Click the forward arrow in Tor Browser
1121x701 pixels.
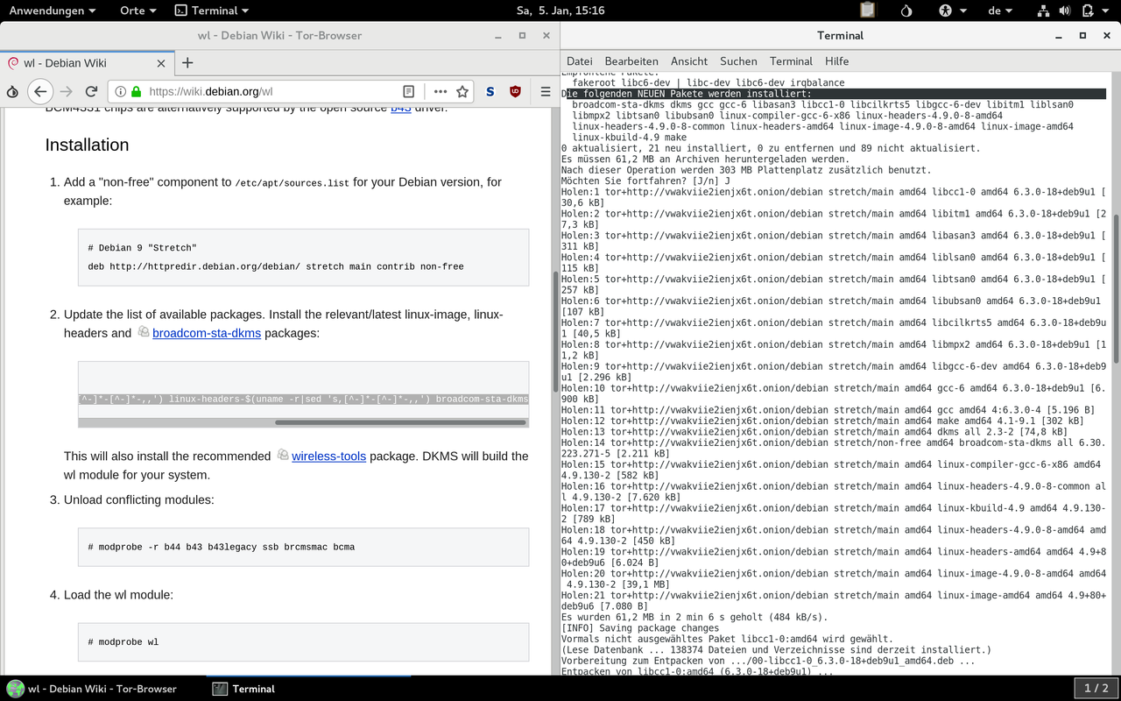(x=67, y=91)
